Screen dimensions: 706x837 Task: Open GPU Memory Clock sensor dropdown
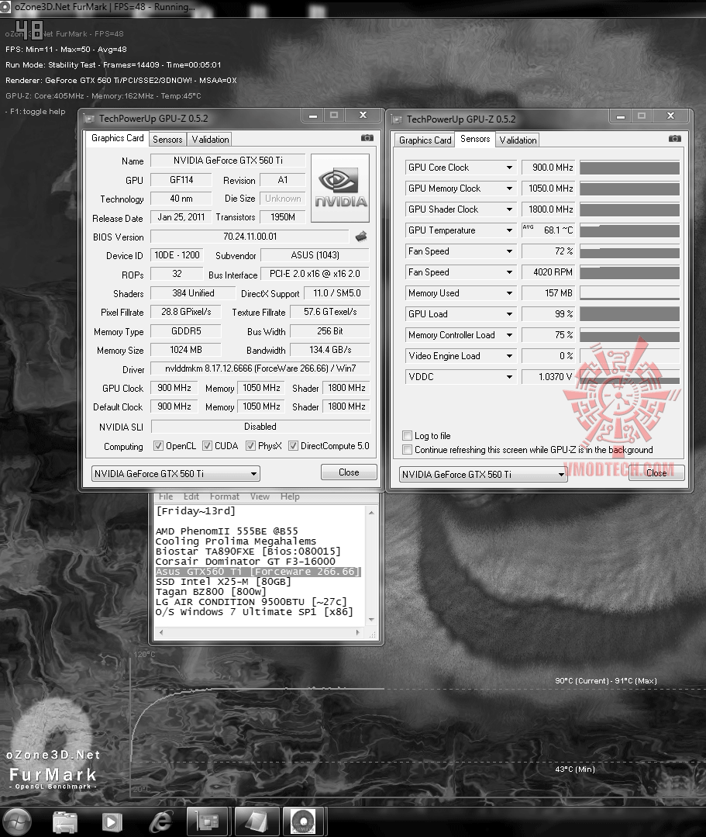[509, 188]
